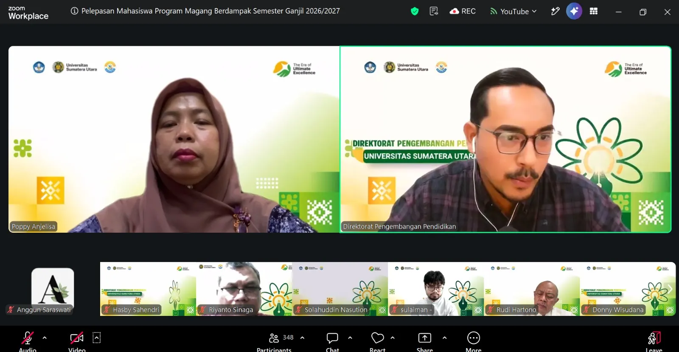Select Hasby Sahendri's thumbnail

(x=148, y=289)
